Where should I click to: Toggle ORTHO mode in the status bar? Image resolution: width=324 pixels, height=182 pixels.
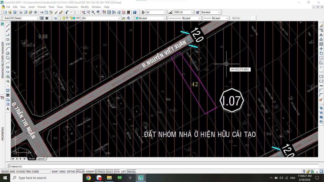tap(71, 172)
